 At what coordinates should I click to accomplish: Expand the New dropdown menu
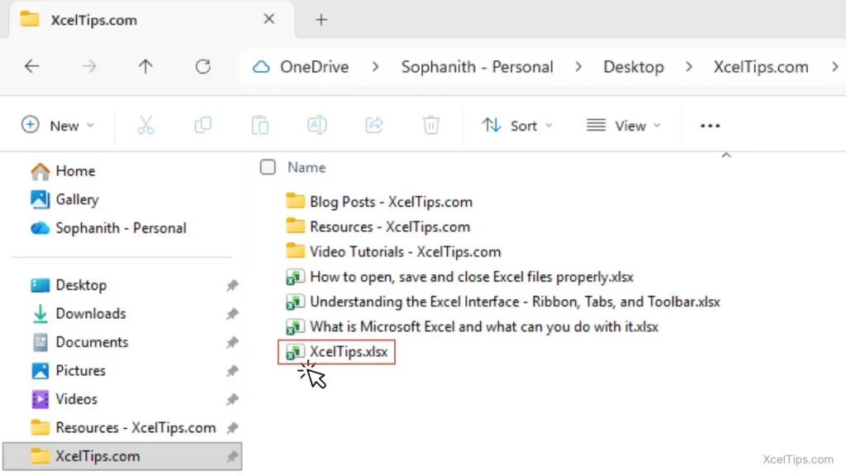[x=58, y=125]
